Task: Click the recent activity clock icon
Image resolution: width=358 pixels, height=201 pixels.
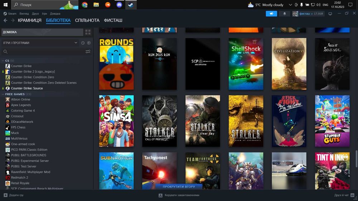Action: (83, 43)
